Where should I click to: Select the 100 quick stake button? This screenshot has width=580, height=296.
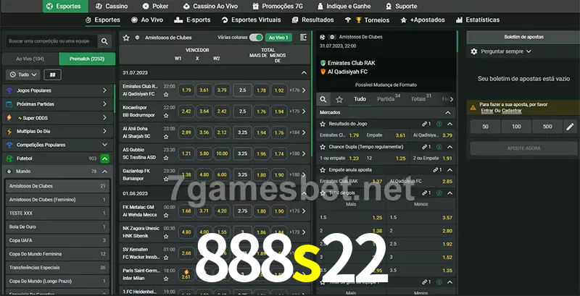click(516, 127)
